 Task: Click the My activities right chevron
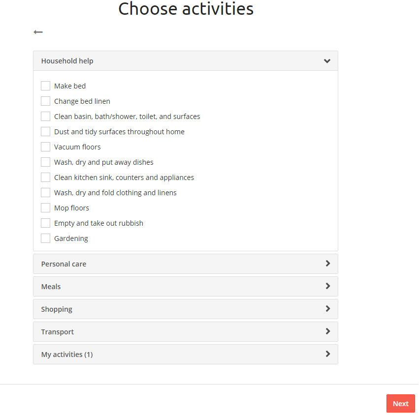point(328,354)
